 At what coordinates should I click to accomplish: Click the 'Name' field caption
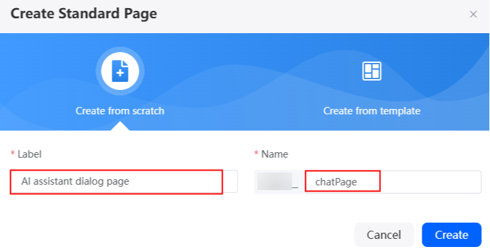[275, 154]
